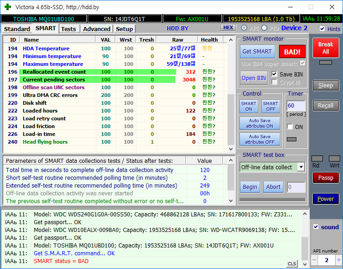343x269 pixels.
Task: Click the SMART test box value field
Action: (x=296, y=187)
